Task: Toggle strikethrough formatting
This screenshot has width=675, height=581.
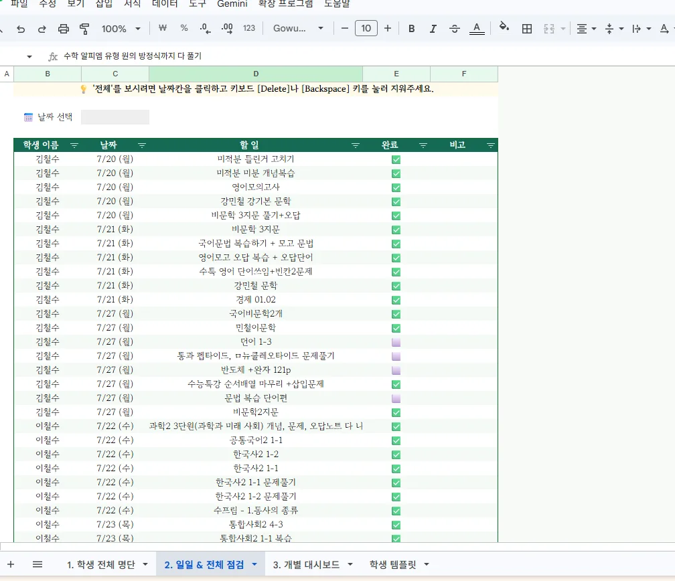Action: click(454, 29)
